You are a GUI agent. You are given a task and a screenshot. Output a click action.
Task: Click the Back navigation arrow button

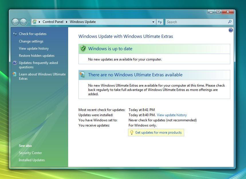15,22
